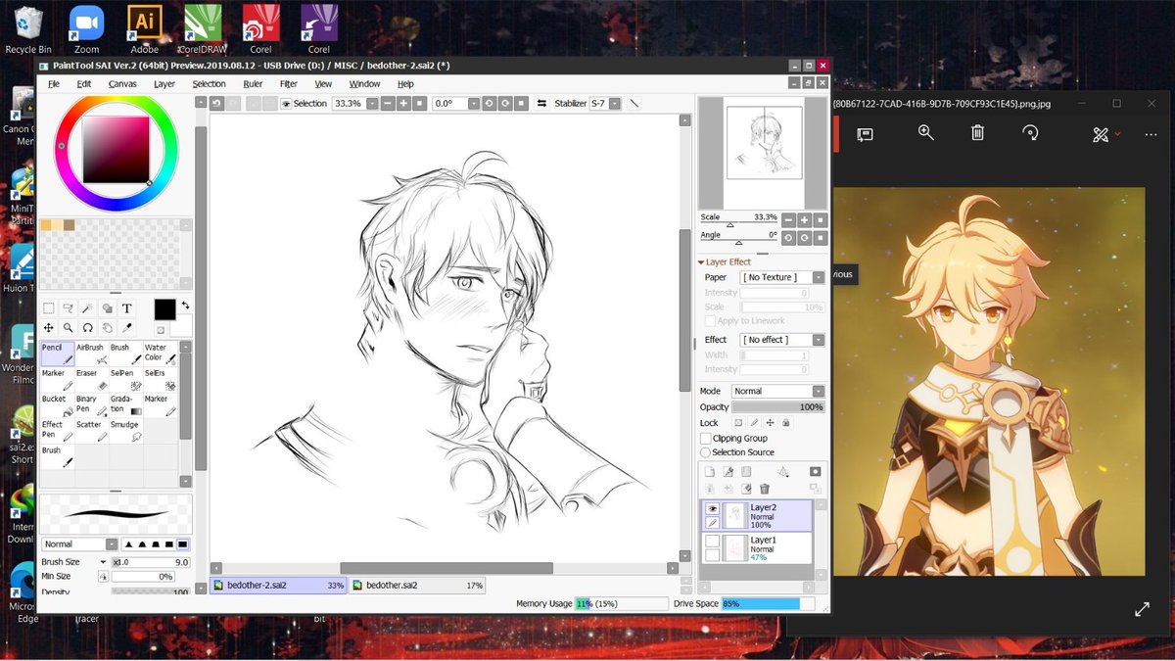Pick a color in the saturation square
Screen dimensions: 1175x661
click(x=116, y=149)
